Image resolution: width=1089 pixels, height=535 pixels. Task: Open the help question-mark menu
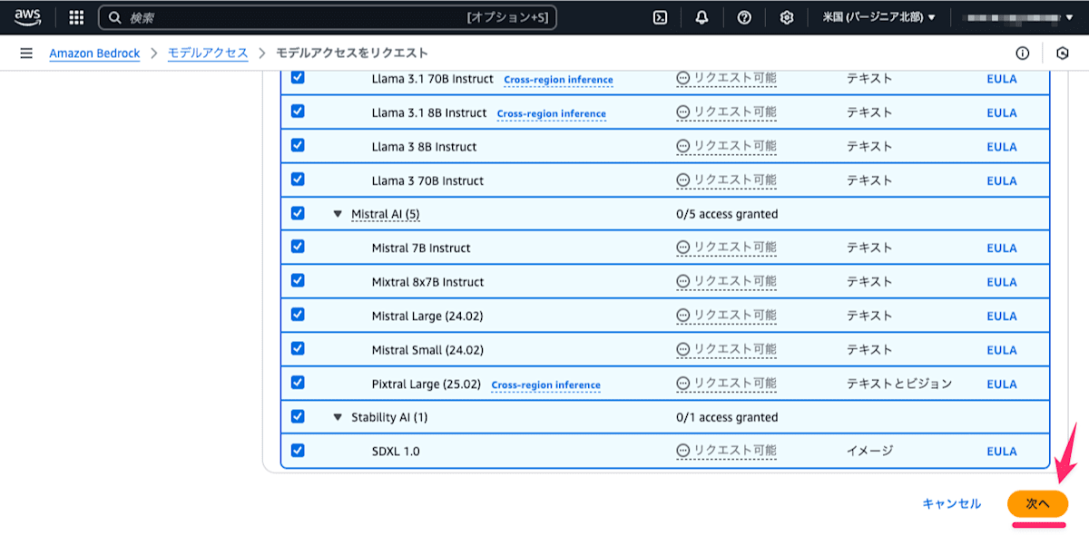744,17
